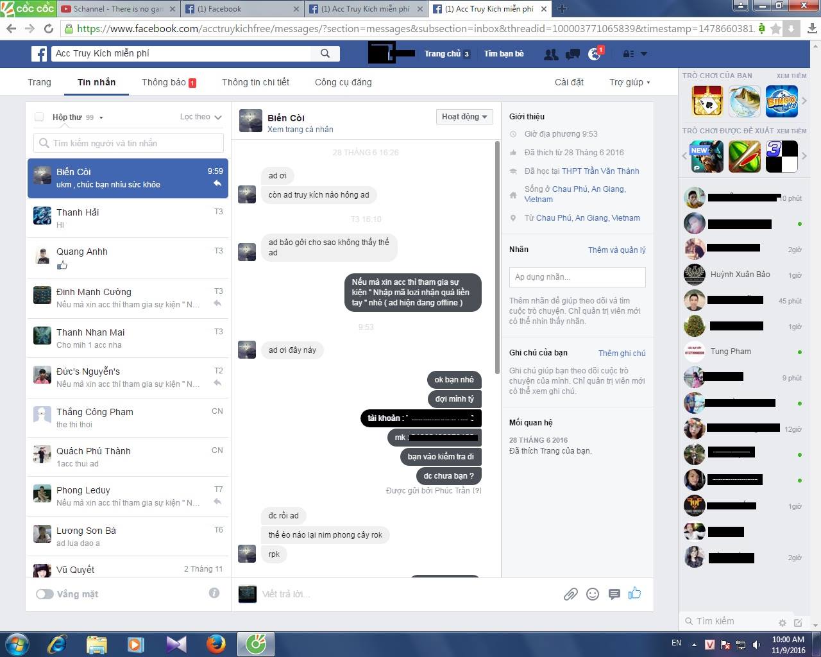Open the friend requests icon
The width and height of the screenshot is (821, 657).
[x=551, y=55]
